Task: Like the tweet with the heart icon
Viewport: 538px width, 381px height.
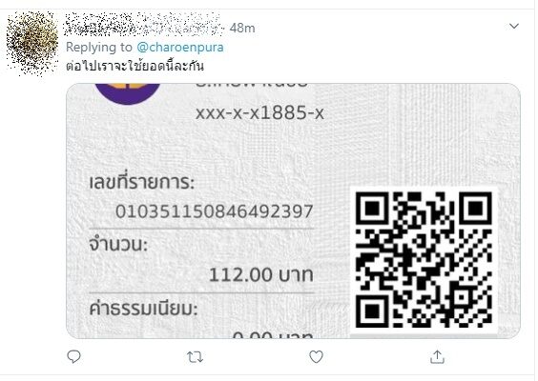Action: [316, 356]
